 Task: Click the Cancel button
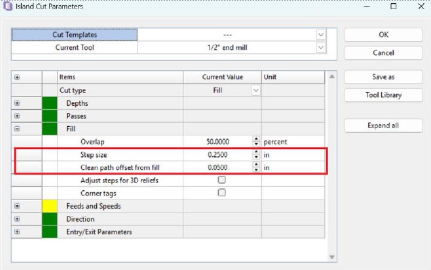[383, 52]
